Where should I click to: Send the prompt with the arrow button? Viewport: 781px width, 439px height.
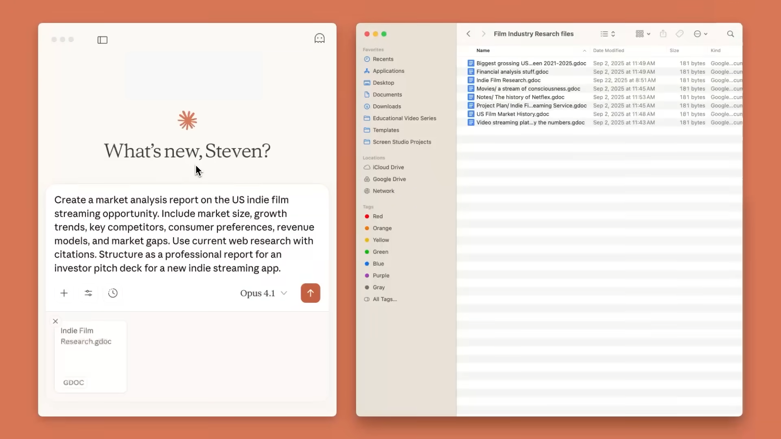(310, 293)
